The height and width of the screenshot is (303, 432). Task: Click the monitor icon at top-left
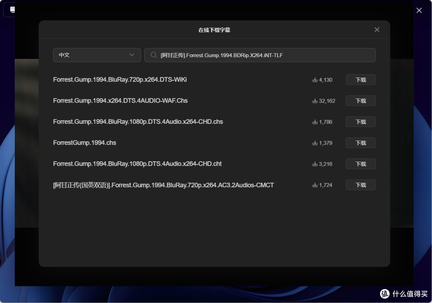point(12,10)
